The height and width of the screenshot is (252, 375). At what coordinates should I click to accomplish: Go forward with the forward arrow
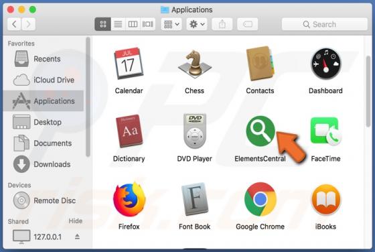28,24
